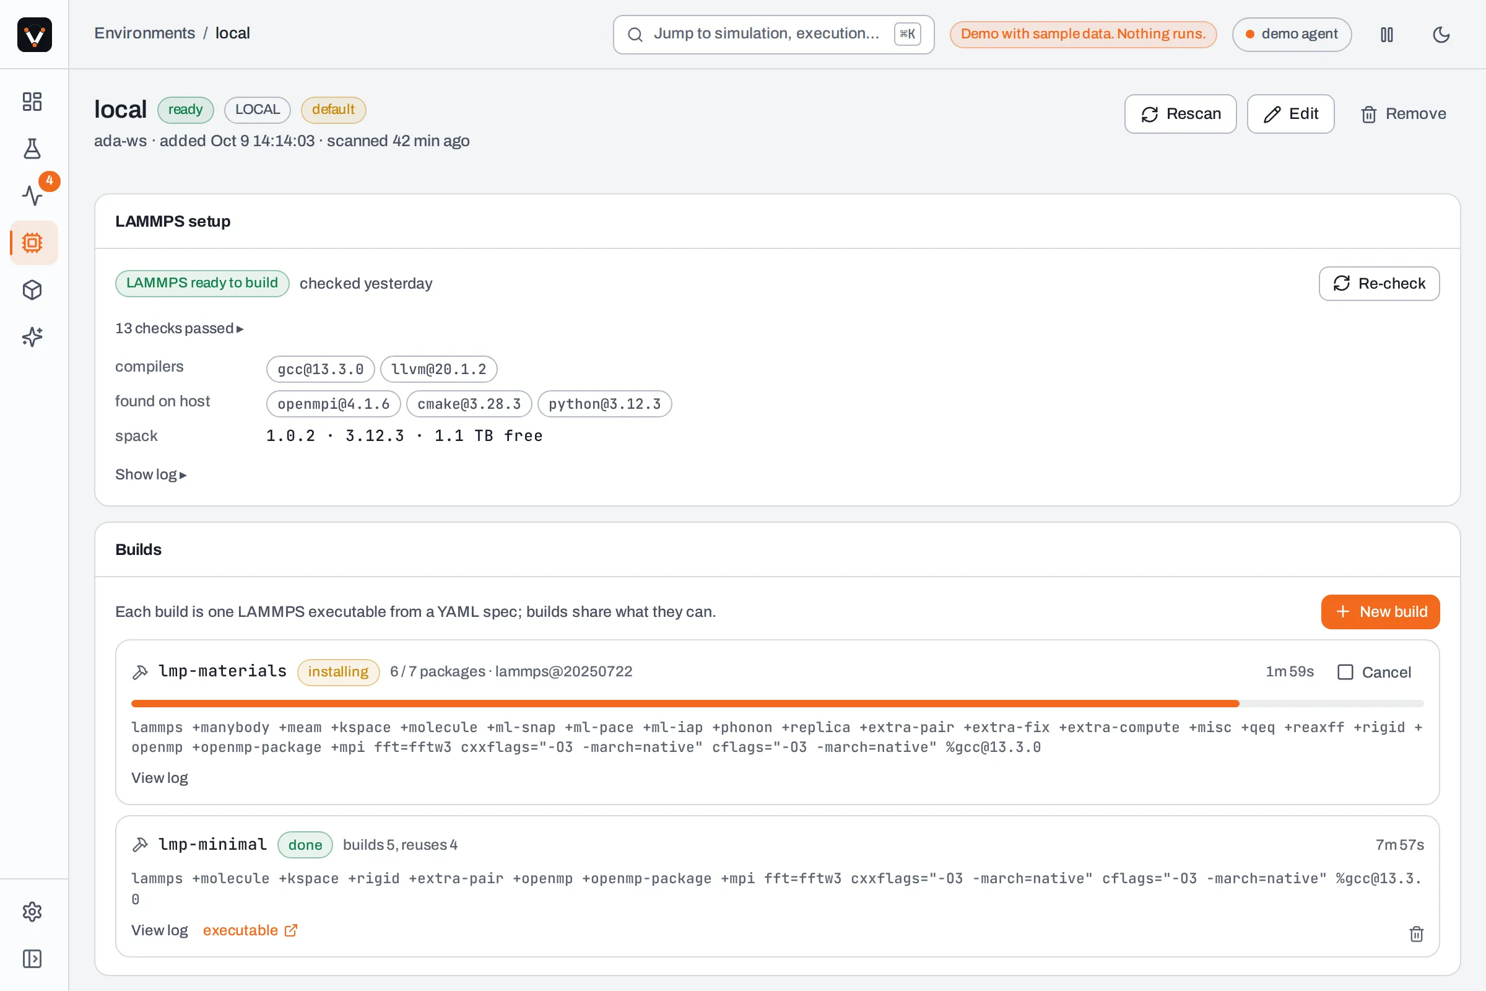The image size is (1486, 991).
Task: View log for lmp-materials build
Action: tap(160, 778)
